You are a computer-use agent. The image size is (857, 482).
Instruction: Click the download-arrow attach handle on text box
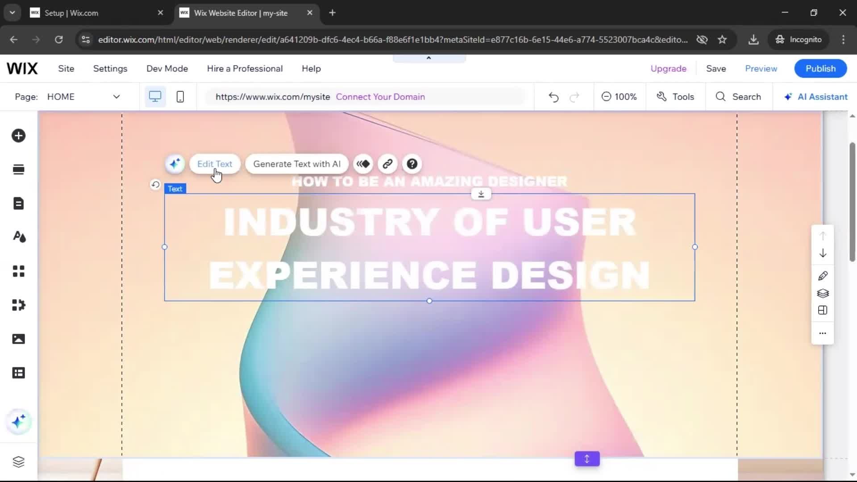pyautogui.click(x=481, y=194)
